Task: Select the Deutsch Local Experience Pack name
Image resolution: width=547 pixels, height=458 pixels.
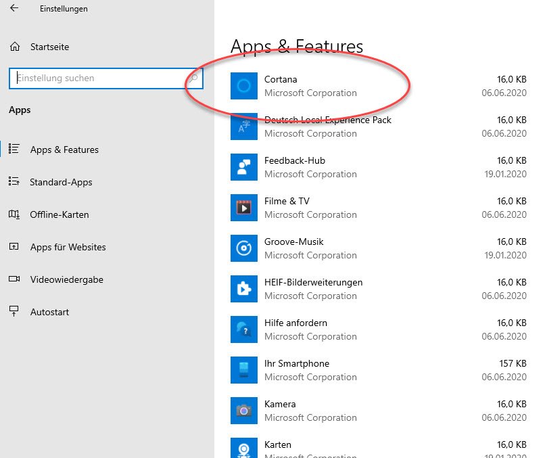Action: pos(327,120)
